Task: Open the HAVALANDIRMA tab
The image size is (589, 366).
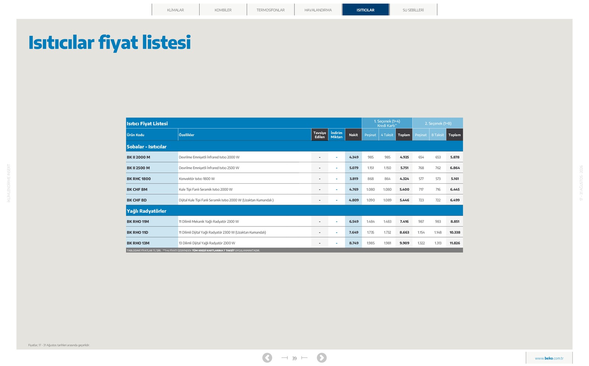Action: coord(318,10)
